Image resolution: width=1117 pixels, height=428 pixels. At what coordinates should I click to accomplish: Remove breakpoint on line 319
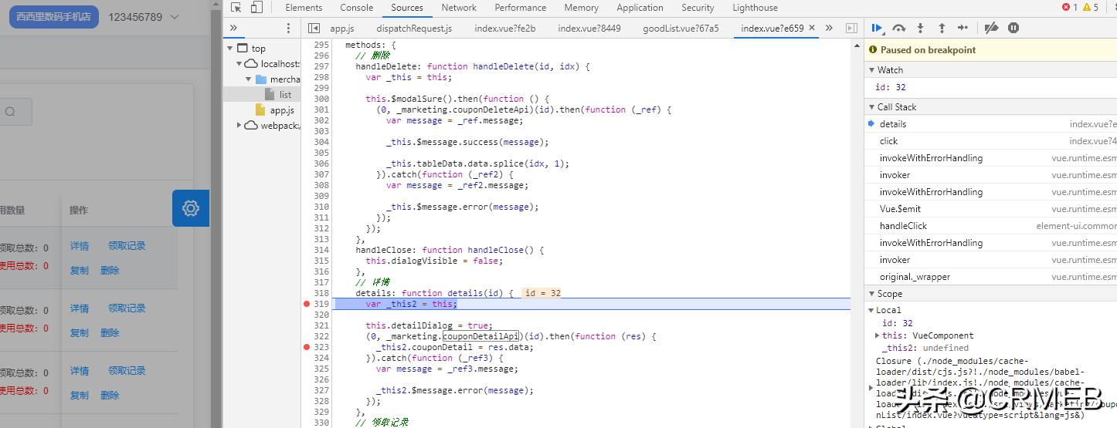pyautogui.click(x=307, y=304)
